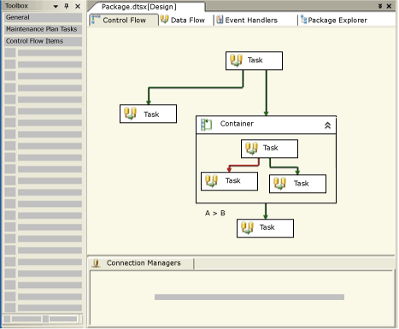The width and height of the screenshot is (399, 329).
Task: Collapse the Control Flow Items section
Action: point(44,41)
